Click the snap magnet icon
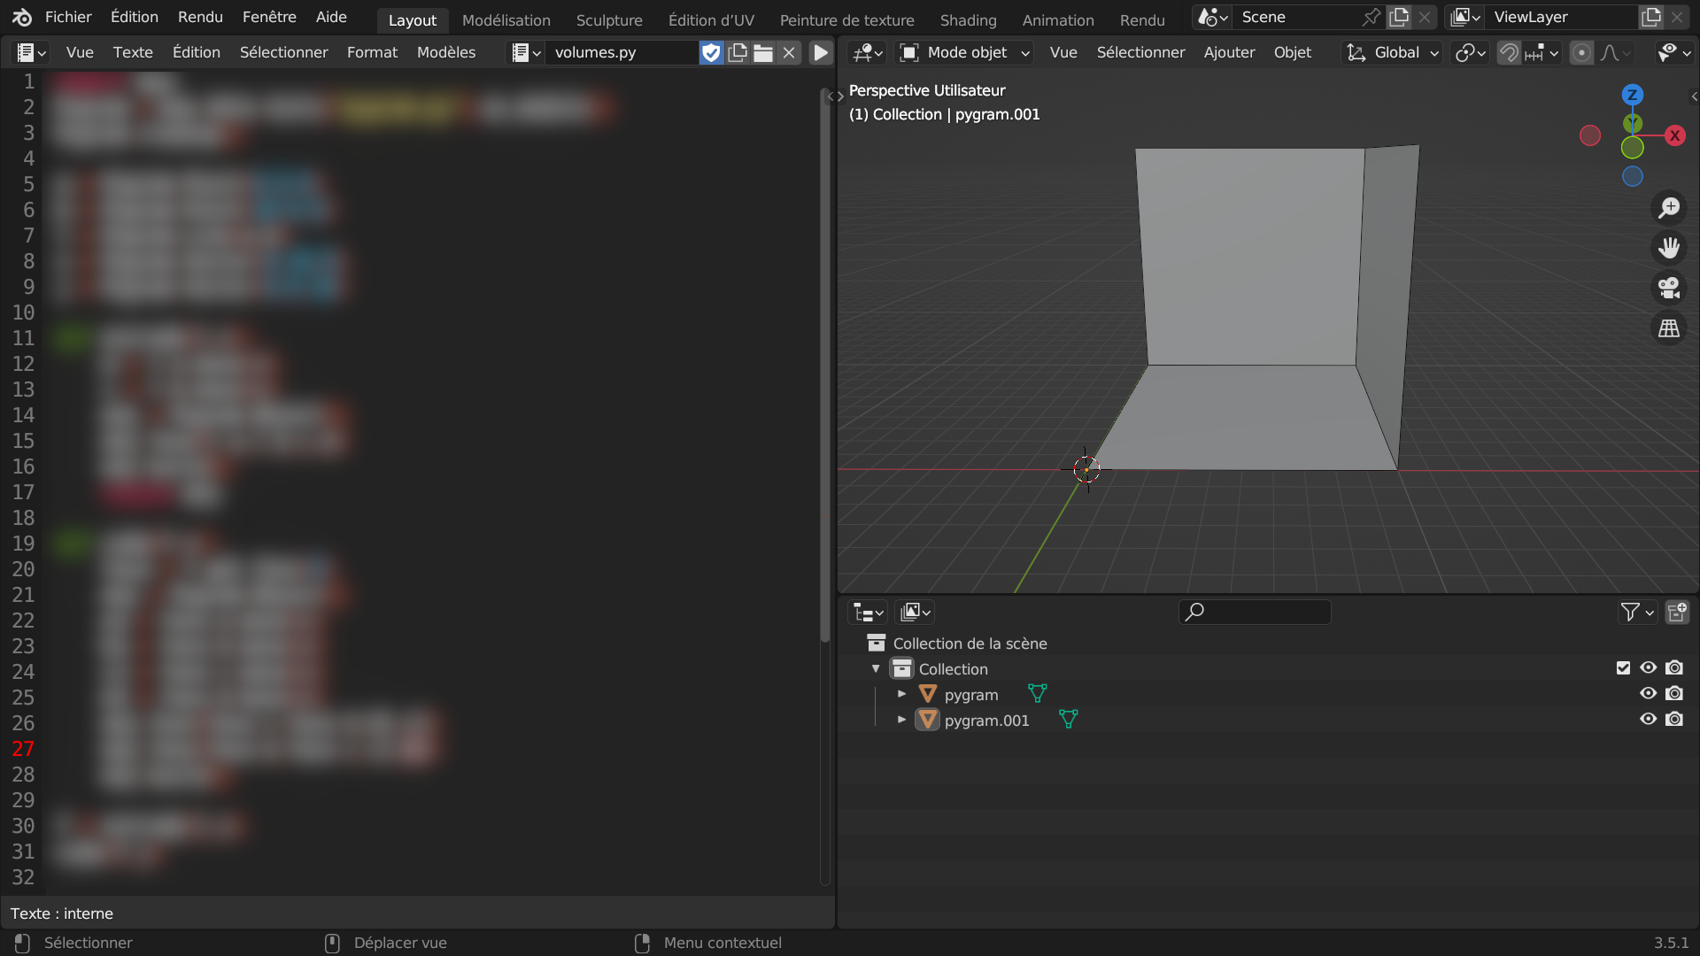This screenshot has height=956, width=1700. [x=1509, y=53]
